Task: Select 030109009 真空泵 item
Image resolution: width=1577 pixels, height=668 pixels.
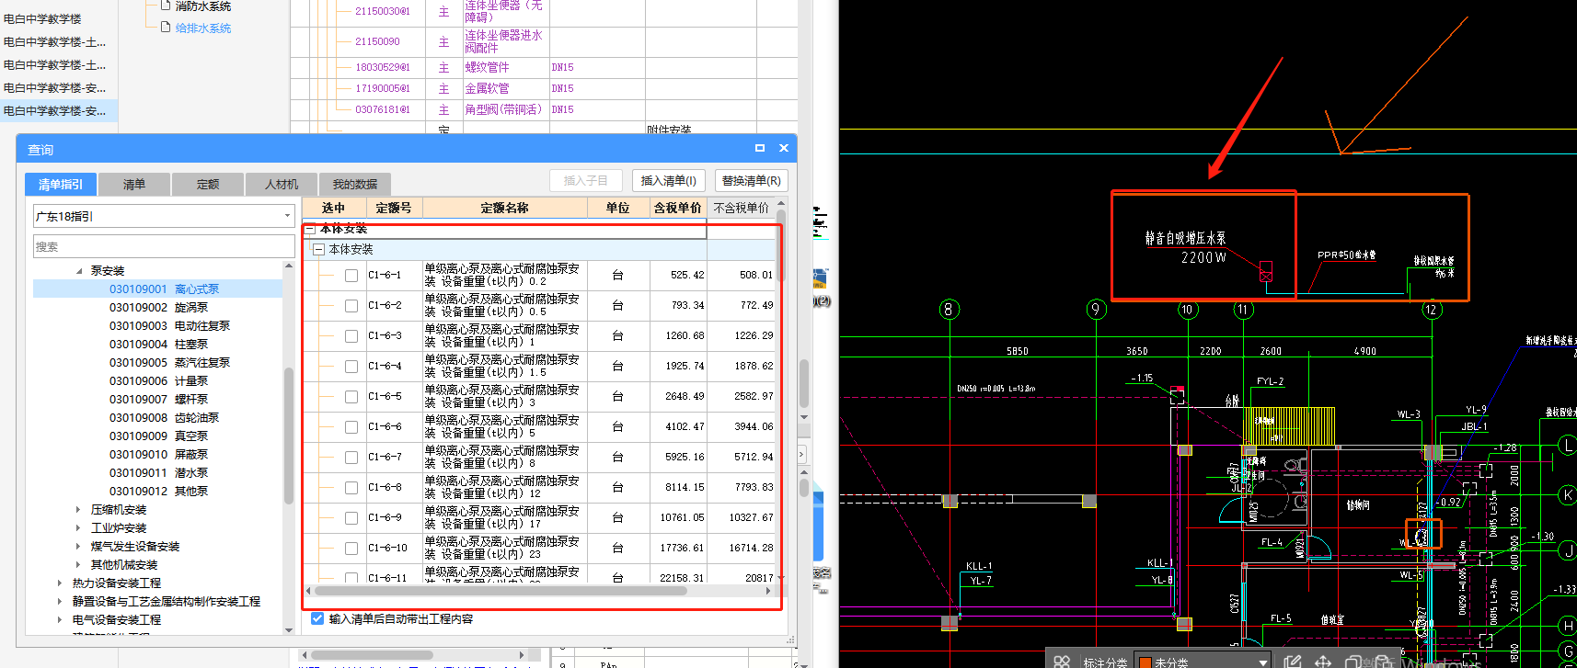Action: tap(158, 436)
